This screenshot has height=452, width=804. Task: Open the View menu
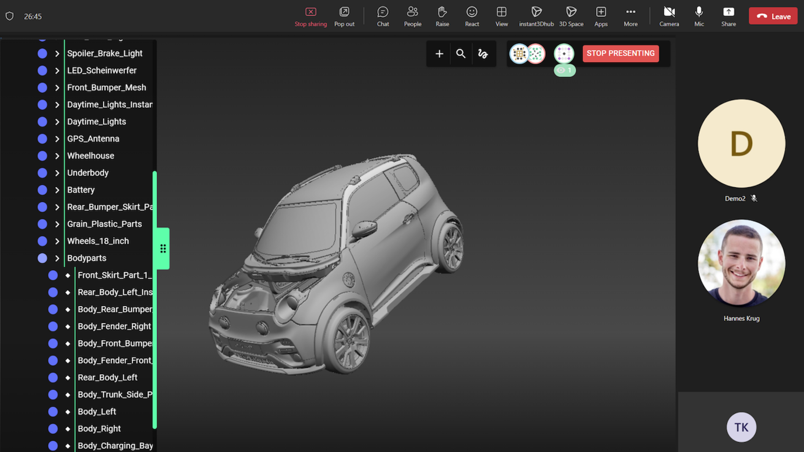click(501, 16)
